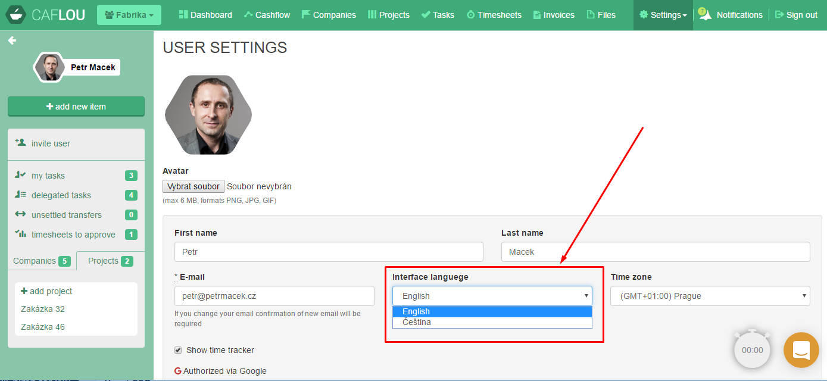Image resolution: width=827 pixels, height=381 pixels.
Task: Toggle the Show time tracker checkbox
Action: point(178,350)
